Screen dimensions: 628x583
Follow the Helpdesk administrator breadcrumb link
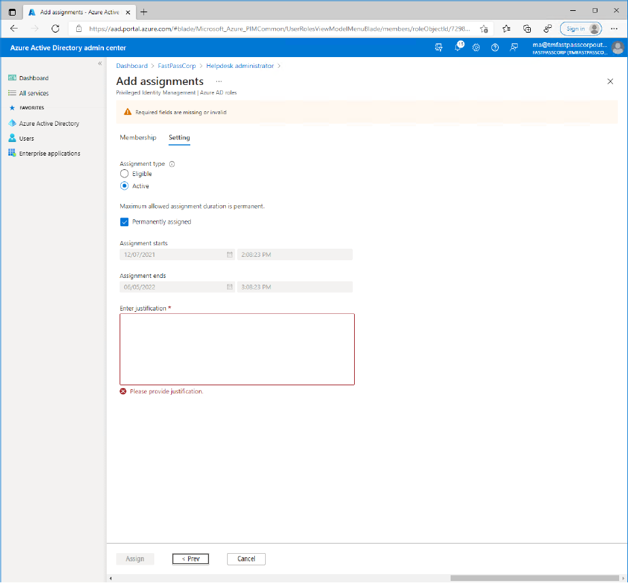coord(240,66)
